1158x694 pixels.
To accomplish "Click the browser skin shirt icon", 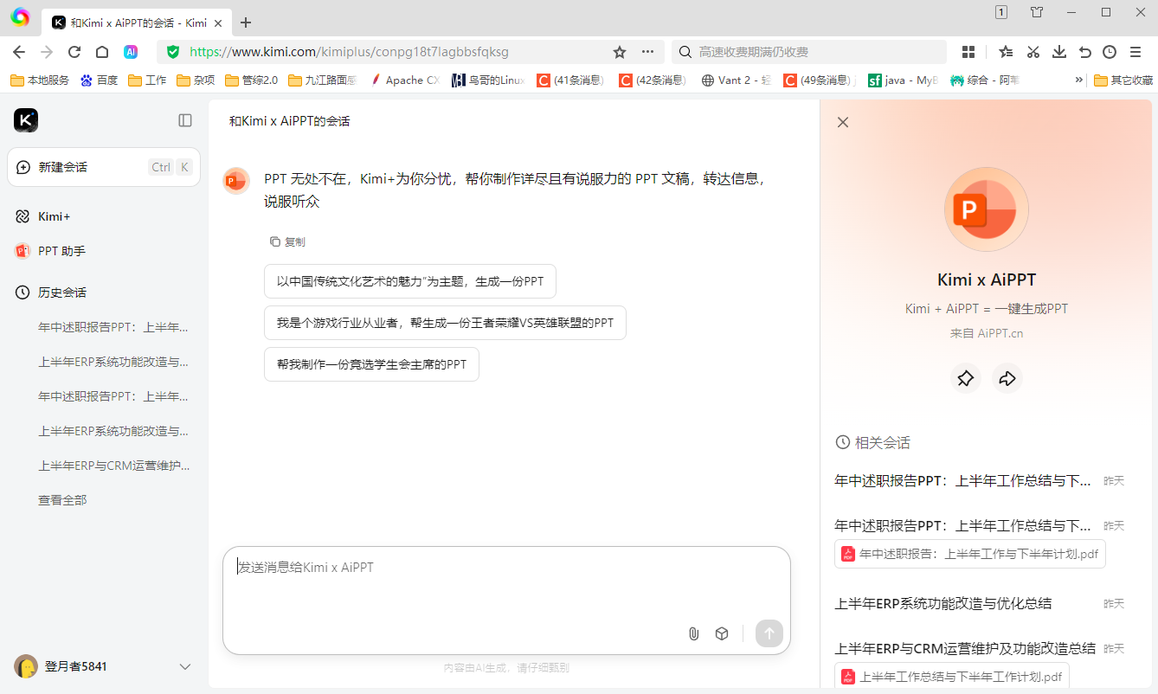I will pyautogui.click(x=1037, y=12).
